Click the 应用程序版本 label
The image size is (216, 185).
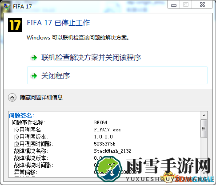pos(31,137)
